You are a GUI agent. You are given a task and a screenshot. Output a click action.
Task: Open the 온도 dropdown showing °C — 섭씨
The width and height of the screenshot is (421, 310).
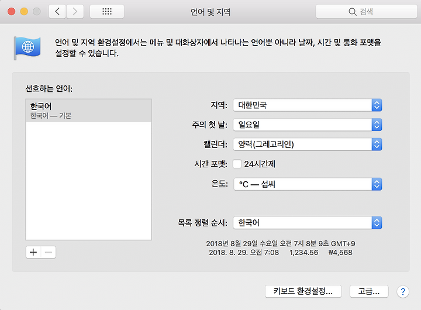[308, 184]
